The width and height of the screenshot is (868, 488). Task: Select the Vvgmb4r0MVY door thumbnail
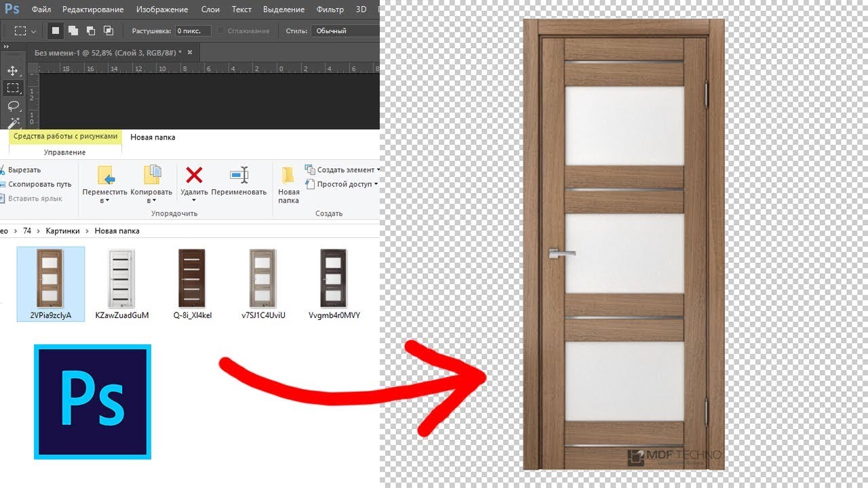pyautogui.click(x=334, y=279)
